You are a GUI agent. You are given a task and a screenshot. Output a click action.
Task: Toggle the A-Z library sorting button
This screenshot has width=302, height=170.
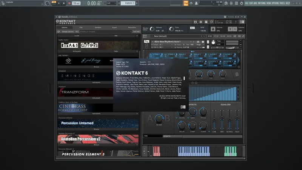pyautogui.click(x=77, y=31)
